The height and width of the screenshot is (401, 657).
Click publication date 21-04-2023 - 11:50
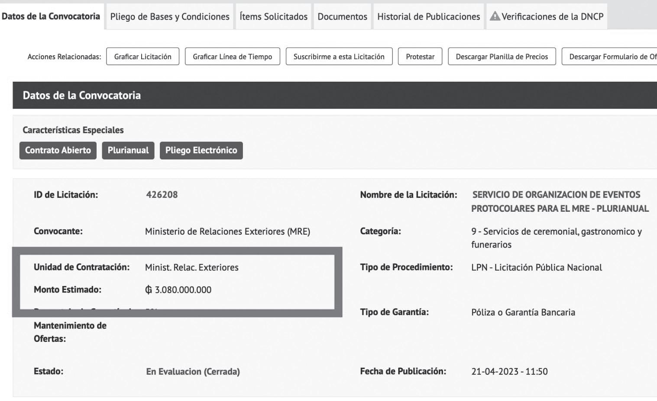(x=509, y=371)
